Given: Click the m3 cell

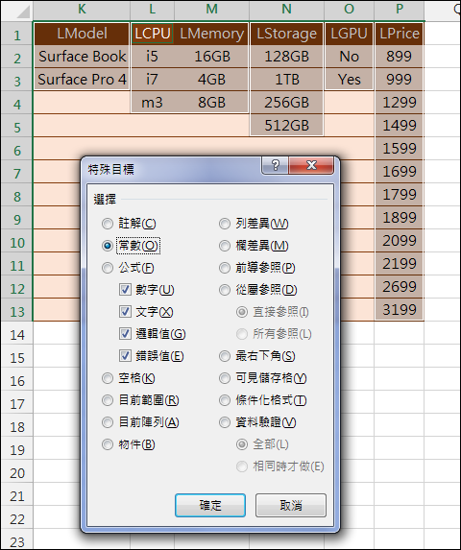Looking at the screenshot, I should [x=153, y=103].
